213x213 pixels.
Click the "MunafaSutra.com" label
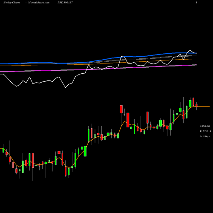[39, 3]
